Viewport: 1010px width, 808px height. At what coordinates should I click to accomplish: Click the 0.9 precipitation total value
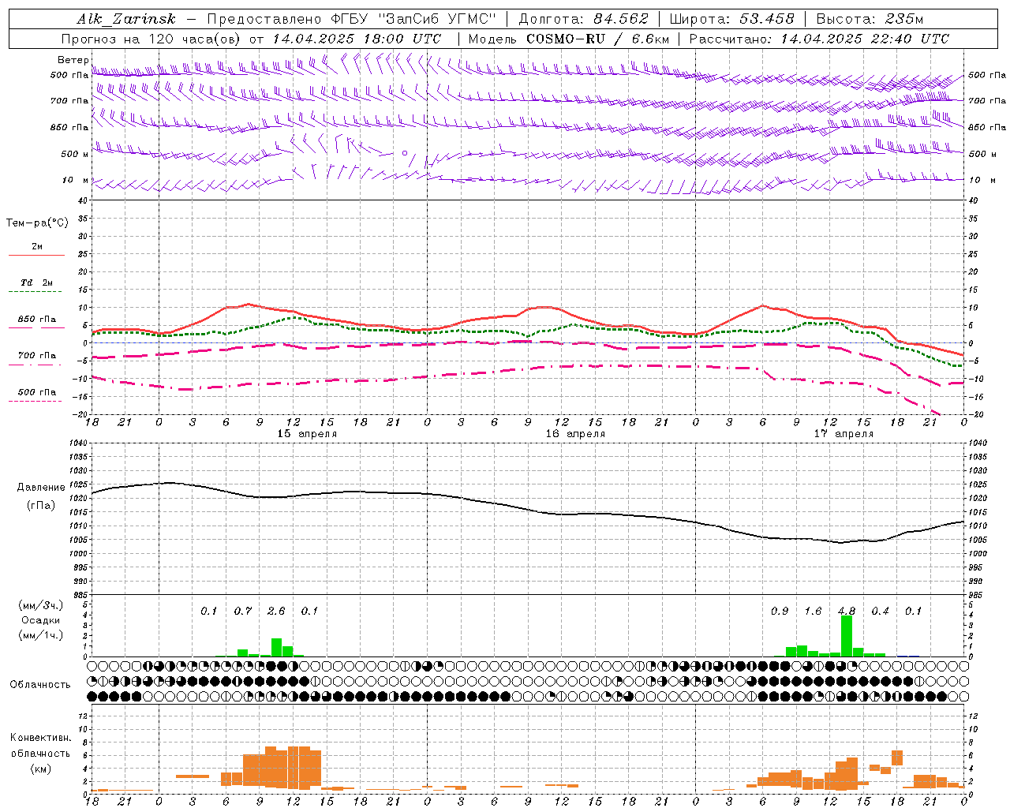780,612
